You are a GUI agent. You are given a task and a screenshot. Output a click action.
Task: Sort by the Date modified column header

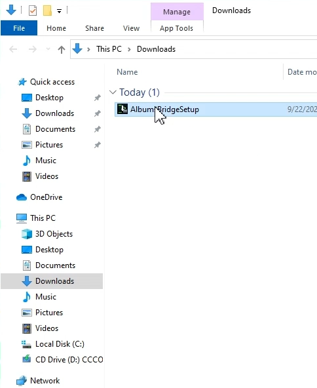point(302,72)
